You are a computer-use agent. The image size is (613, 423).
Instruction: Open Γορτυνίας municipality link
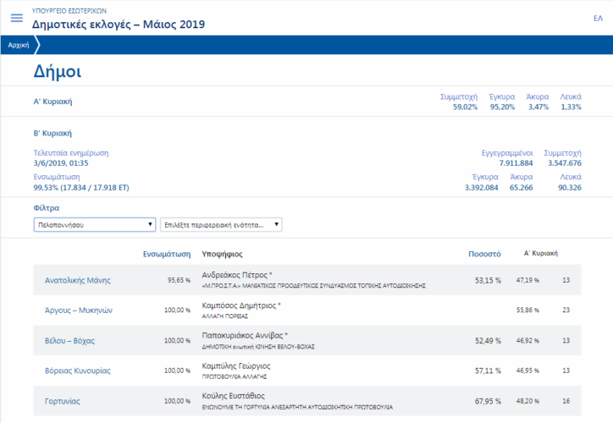click(62, 401)
